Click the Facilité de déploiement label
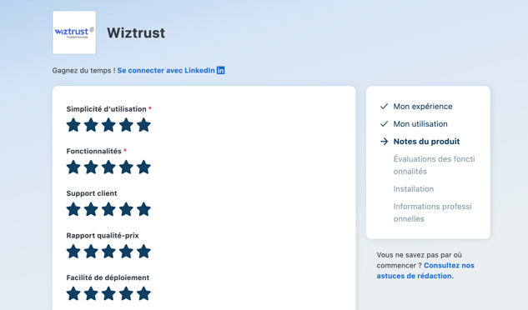Screen dimensions: 528x310 click(108, 277)
